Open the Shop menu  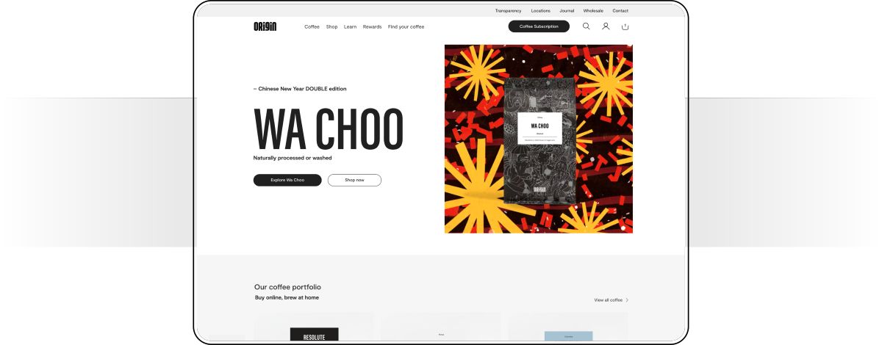[x=332, y=26]
